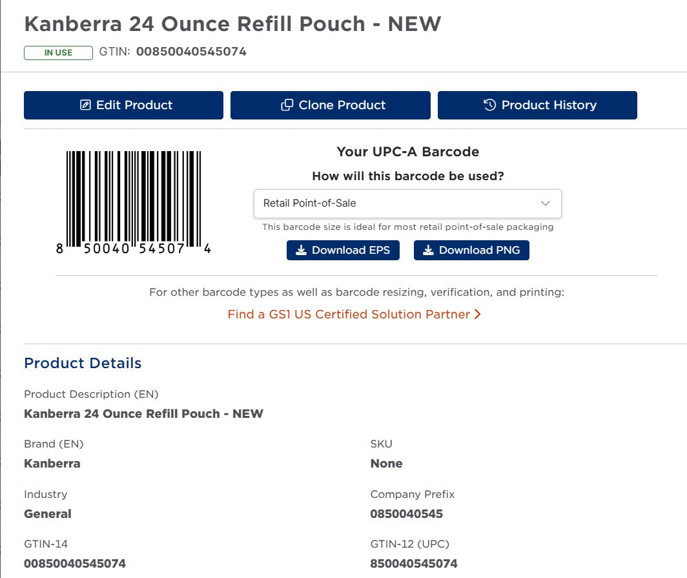
Task: Click the SKU value None
Action: (x=386, y=464)
